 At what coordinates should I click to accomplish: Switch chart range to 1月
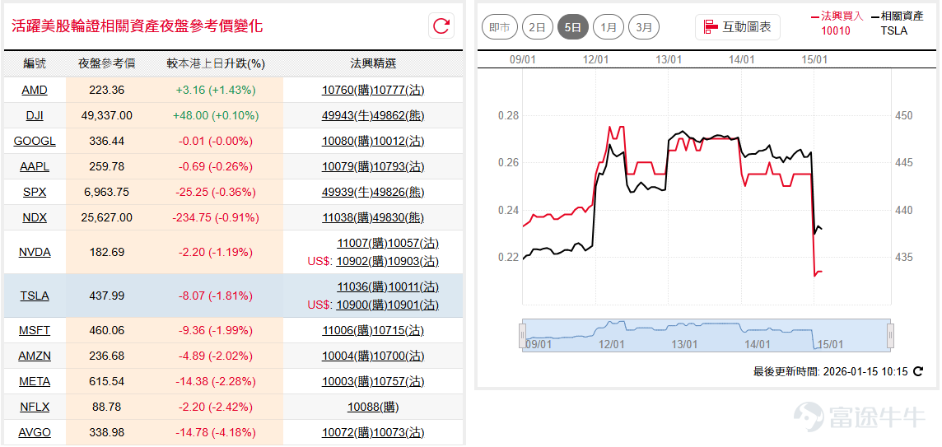click(x=608, y=27)
